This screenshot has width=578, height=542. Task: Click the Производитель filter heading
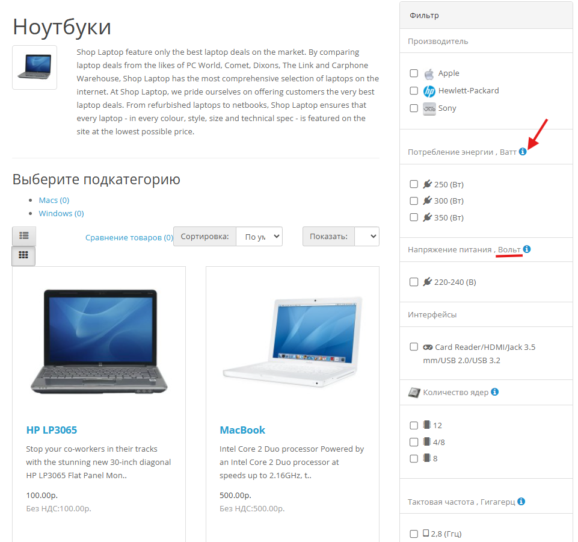(438, 42)
